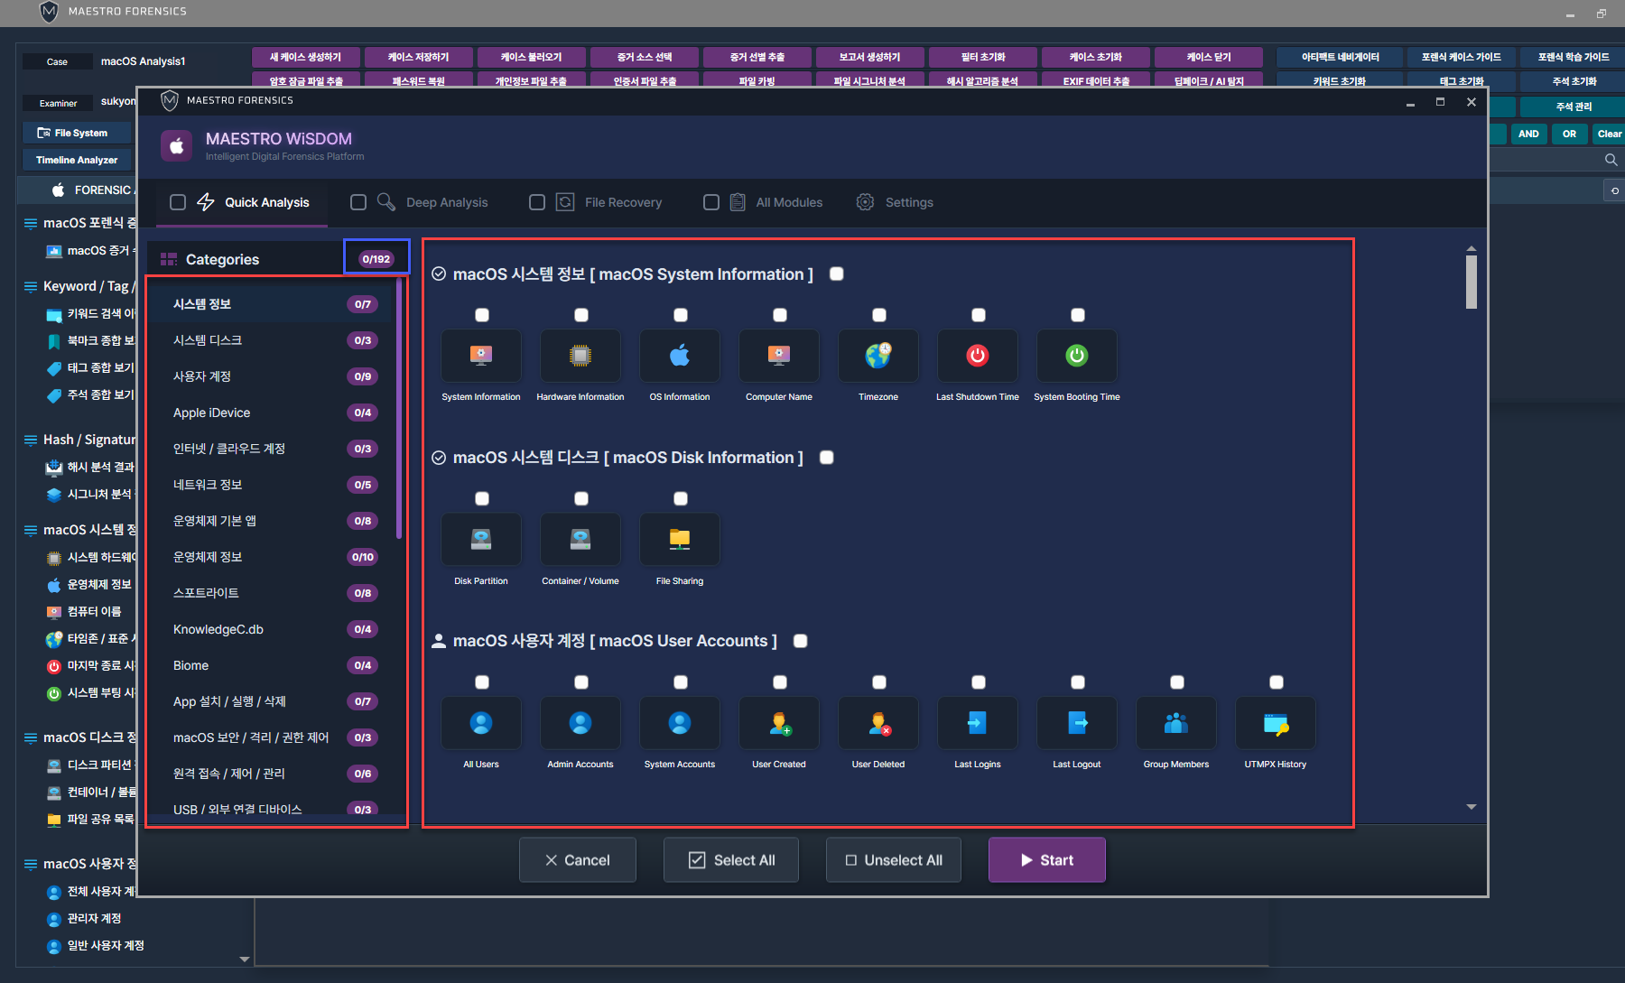Viewport: 1625px width, 983px height.
Task: Switch to the Deep Analysis tab
Action: pos(446,202)
